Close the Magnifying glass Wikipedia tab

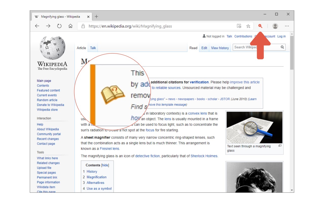click(x=88, y=17)
